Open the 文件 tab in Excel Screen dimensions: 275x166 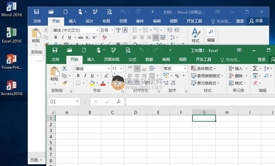56,60
